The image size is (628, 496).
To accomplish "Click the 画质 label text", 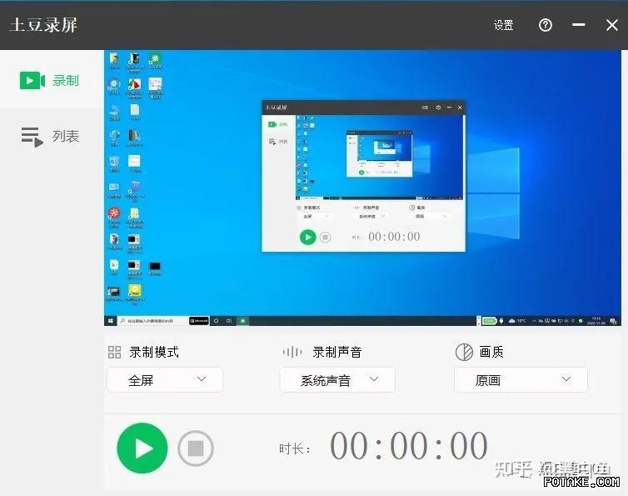I will (x=491, y=352).
